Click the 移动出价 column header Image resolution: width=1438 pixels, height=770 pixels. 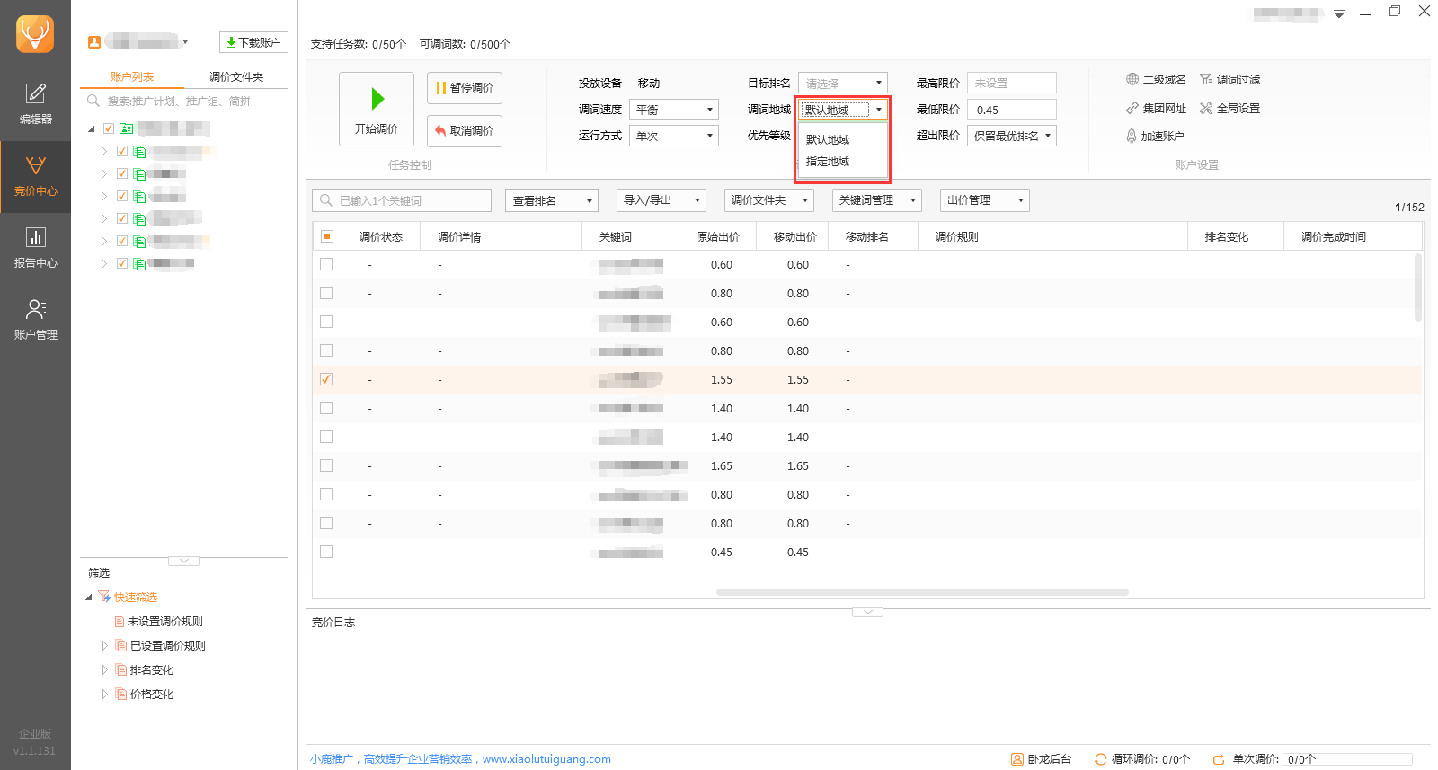(x=794, y=237)
